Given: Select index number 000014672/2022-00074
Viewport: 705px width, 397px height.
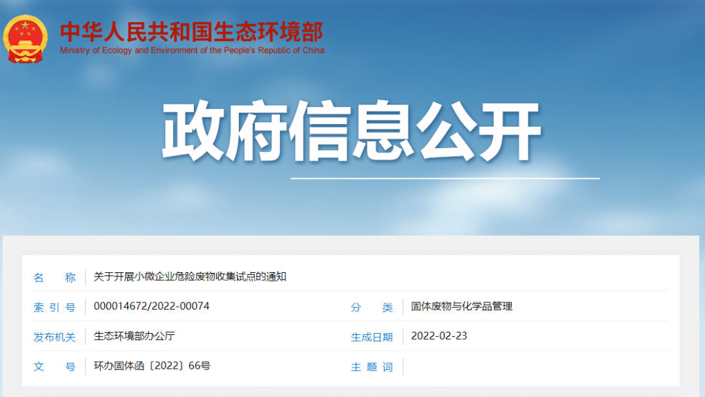Looking at the screenshot, I should (151, 306).
